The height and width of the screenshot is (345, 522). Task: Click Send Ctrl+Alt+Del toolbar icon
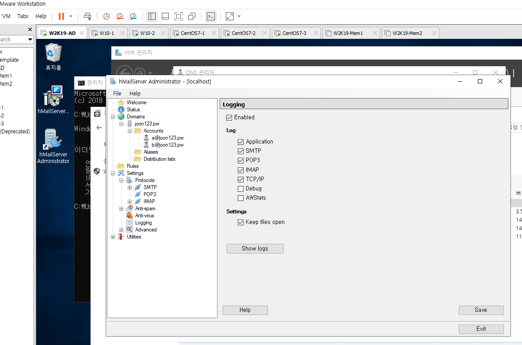[x=88, y=16]
